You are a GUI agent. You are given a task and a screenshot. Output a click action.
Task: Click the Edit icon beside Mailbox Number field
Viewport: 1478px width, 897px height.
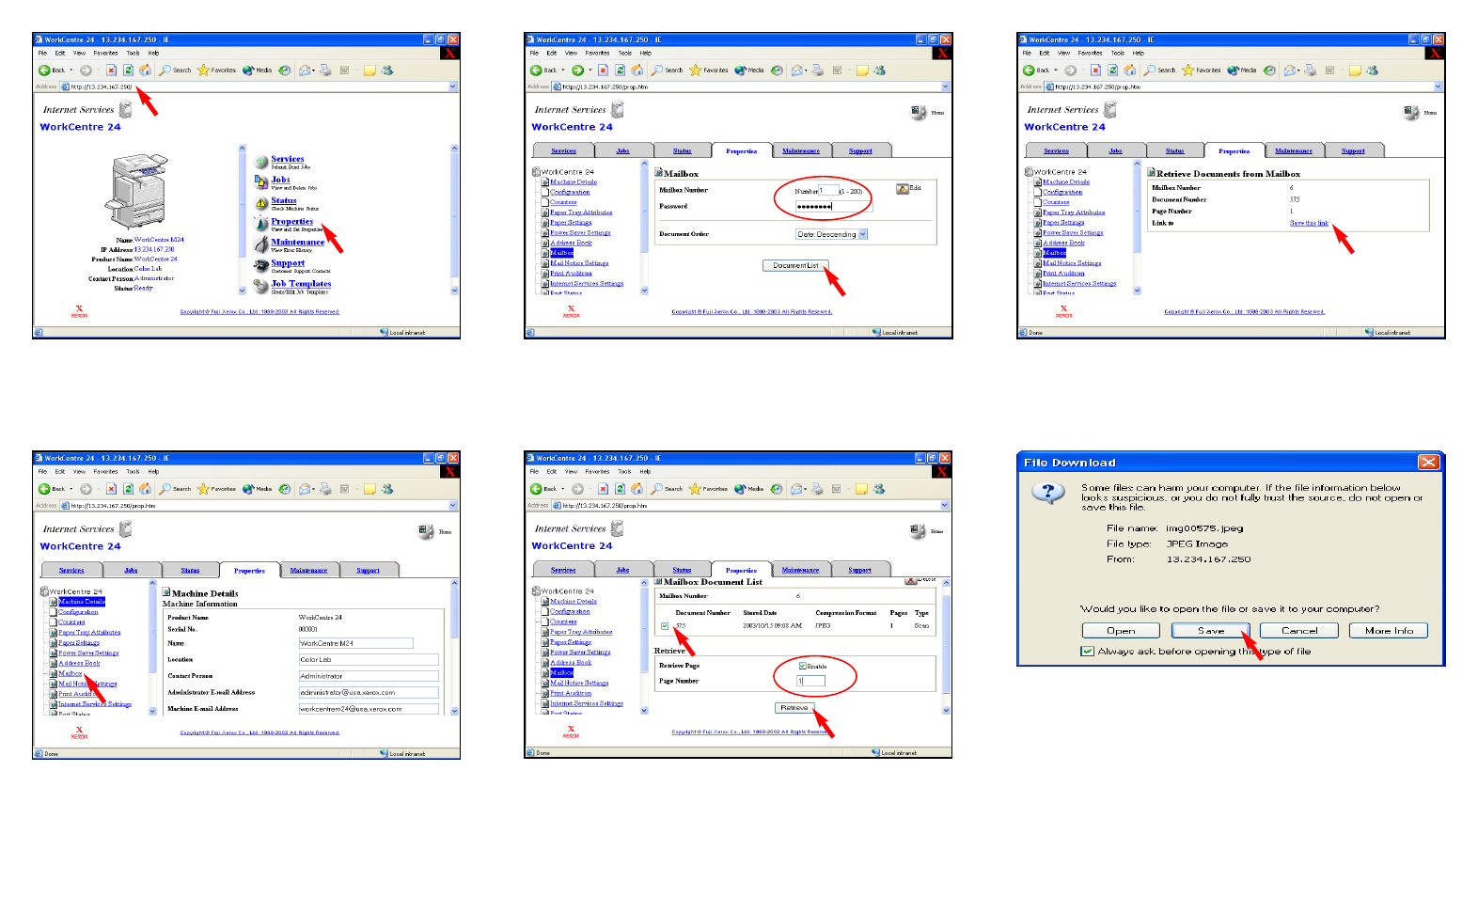coord(903,189)
